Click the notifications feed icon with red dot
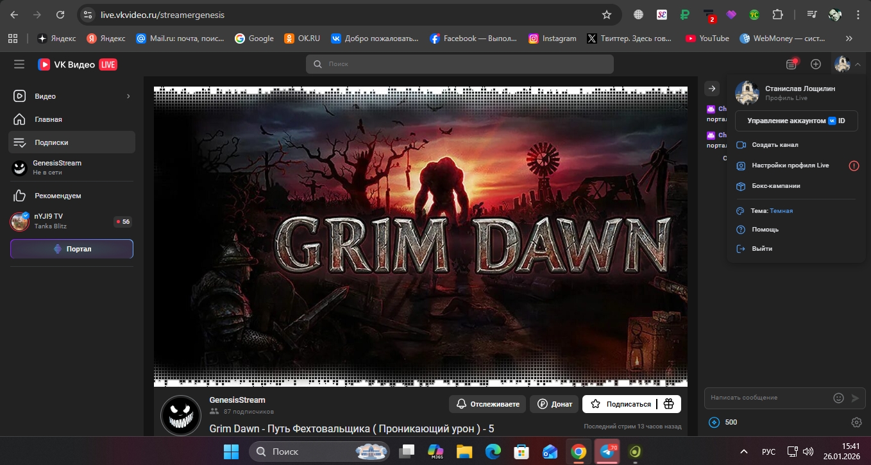Screen dimensions: 871x465 [x=791, y=64]
